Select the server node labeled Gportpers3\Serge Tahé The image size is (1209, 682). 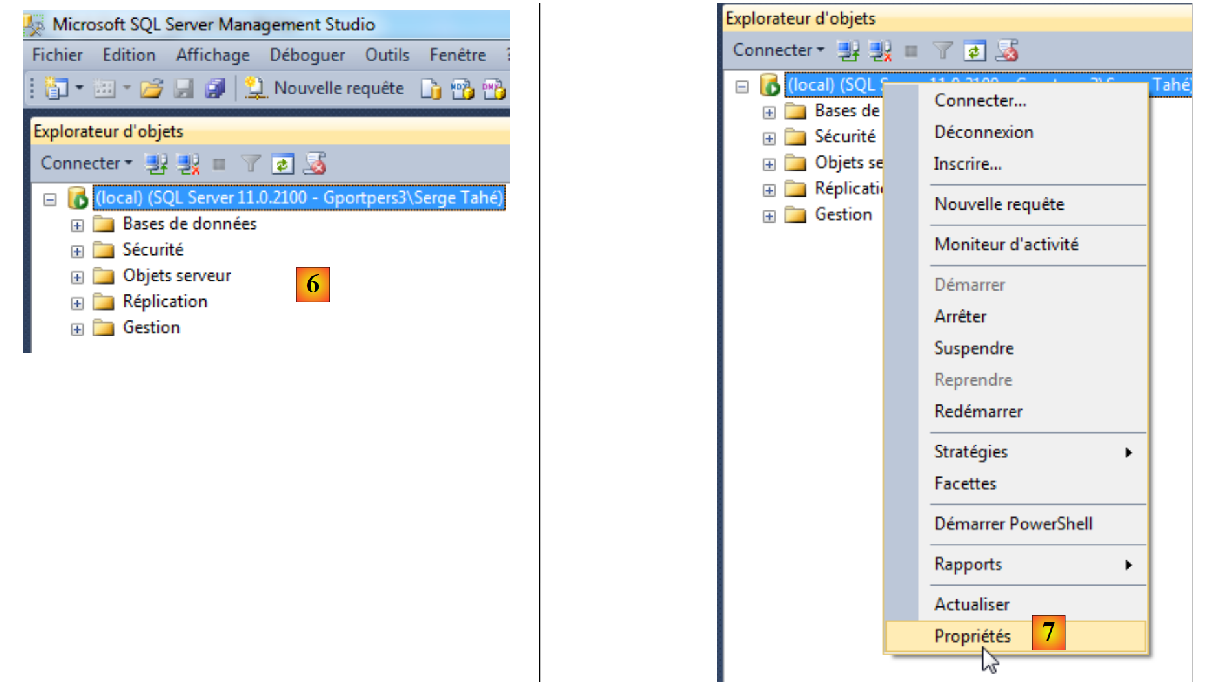(299, 198)
